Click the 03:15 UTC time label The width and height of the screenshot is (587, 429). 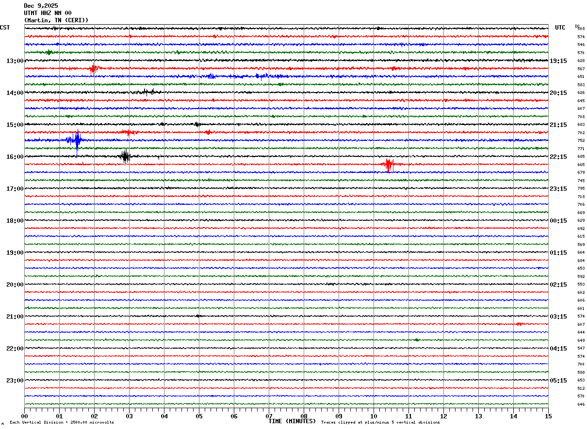558,317
